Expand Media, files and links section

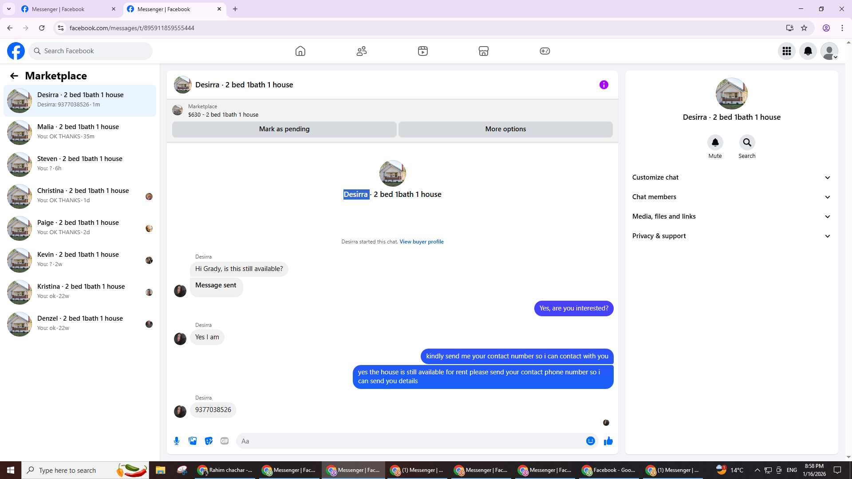pos(731,216)
